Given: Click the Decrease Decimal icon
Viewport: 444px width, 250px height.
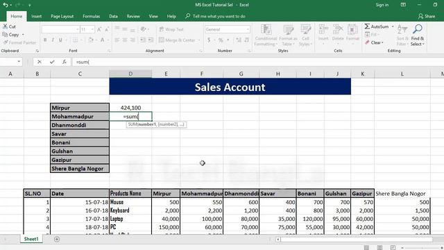Looking at the screenshot, I should point(247,40).
